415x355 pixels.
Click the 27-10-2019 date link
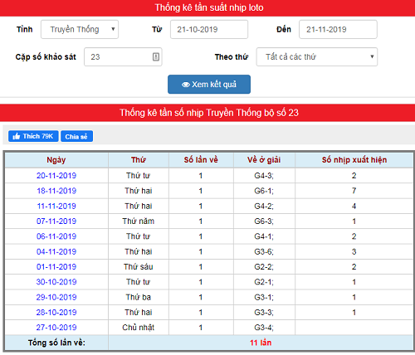click(x=56, y=328)
